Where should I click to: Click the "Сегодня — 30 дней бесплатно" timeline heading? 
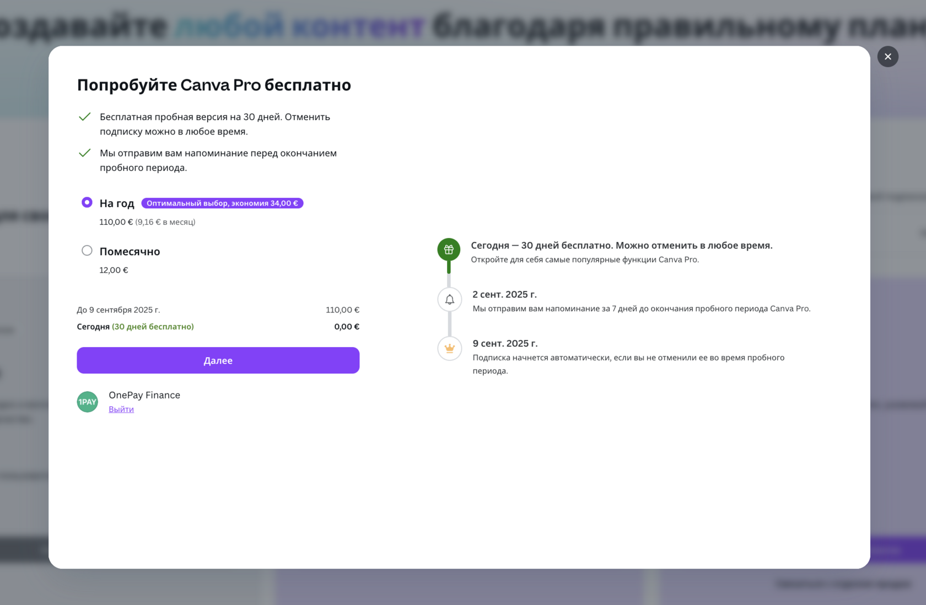coord(622,245)
